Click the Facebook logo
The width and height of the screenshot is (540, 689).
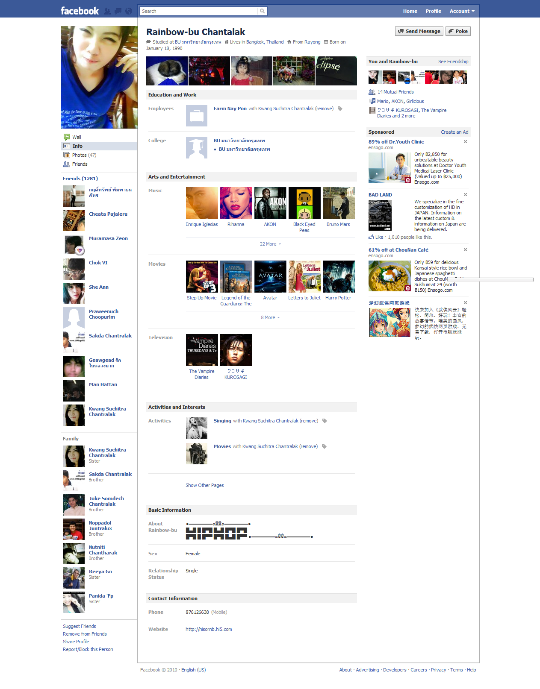pos(80,11)
